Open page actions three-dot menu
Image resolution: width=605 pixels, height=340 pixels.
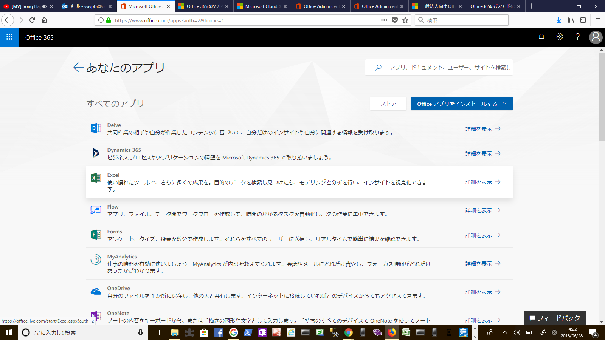pos(384,20)
